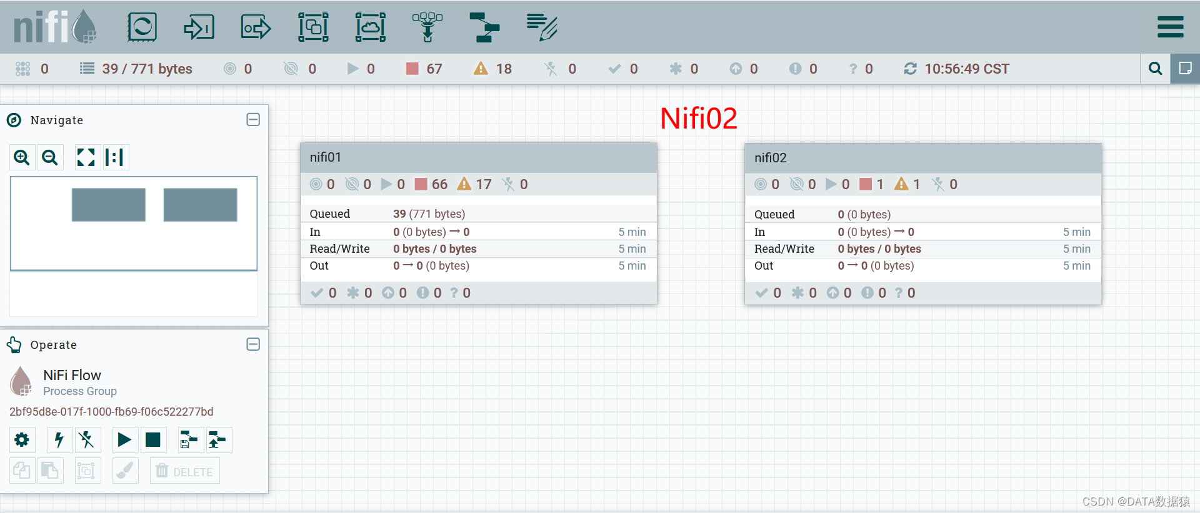
Task: Click nifi01 Queued 39 (771 bytes) value
Action: pyautogui.click(x=429, y=213)
